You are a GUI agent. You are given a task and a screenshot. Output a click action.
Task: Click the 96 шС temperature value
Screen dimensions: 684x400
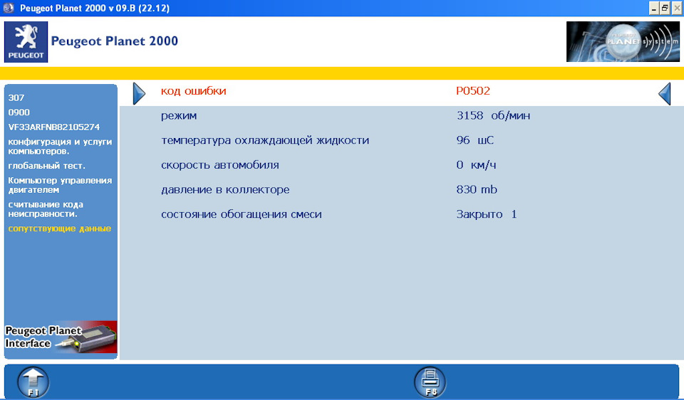point(475,140)
